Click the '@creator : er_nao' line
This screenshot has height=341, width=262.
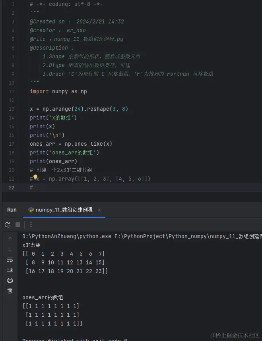click(58, 31)
